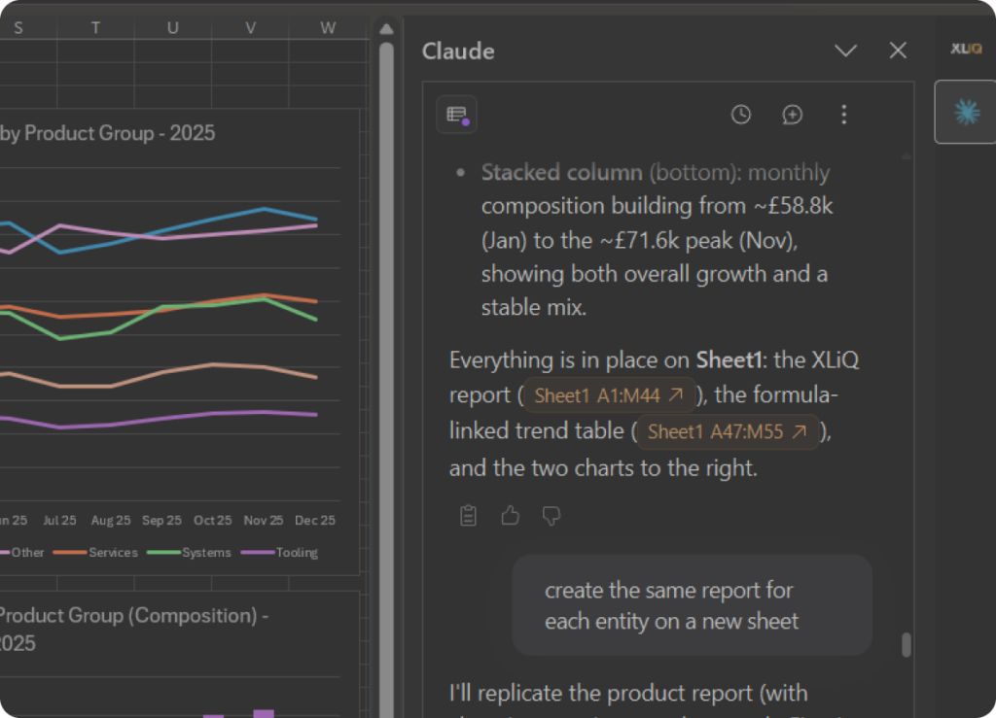Click the 'by Product Group - 2025' chart title
Image resolution: width=996 pixels, height=718 pixels.
coord(107,133)
